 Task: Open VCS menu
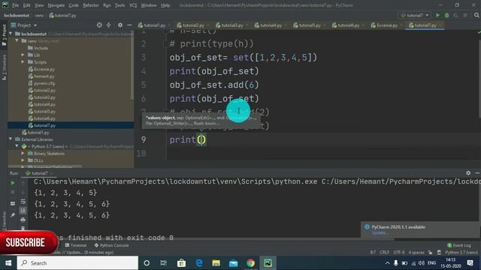pyautogui.click(x=133, y=5)
